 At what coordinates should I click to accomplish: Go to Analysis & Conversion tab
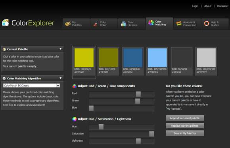pos(187,24)
